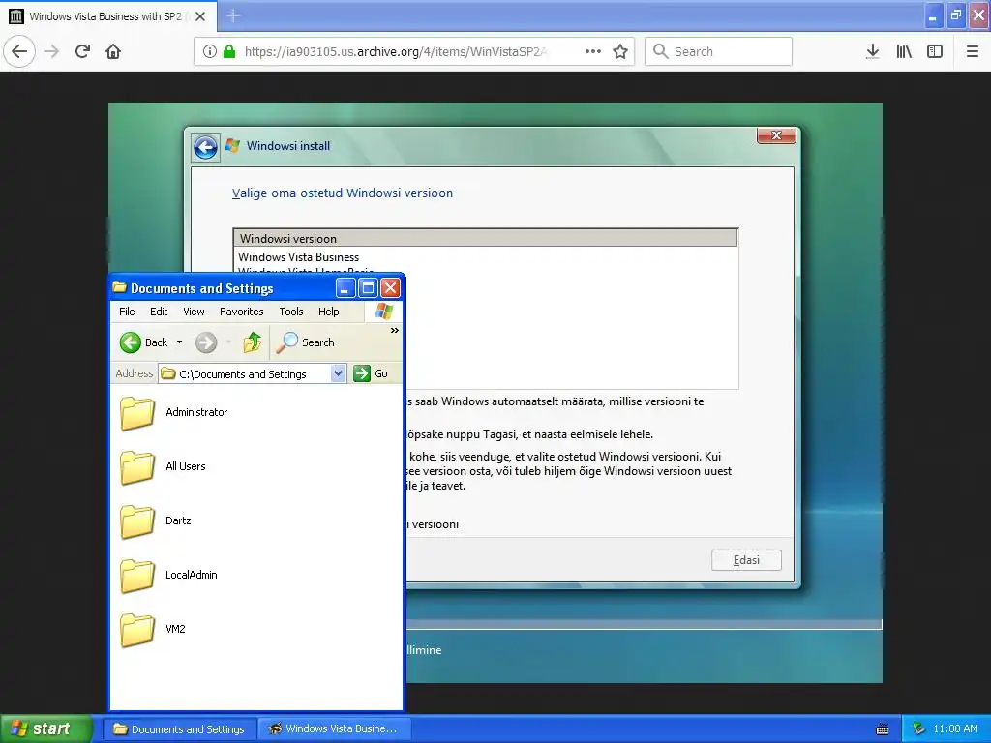Screen dimensions: 991x743
Task: Expand Explorer toolbar overflow chevron
Action: (395, 331)
